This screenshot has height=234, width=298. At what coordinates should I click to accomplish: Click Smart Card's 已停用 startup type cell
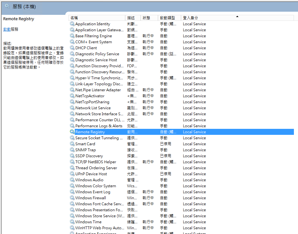point(166,144)
